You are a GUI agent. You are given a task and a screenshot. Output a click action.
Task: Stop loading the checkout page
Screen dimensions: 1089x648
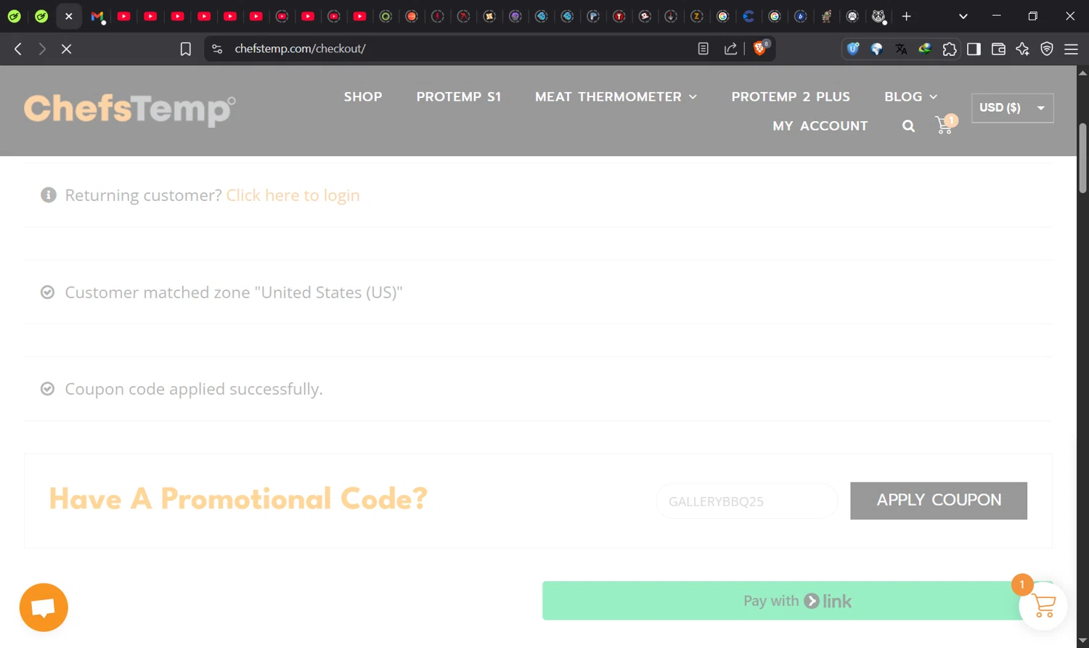point(66,49)
